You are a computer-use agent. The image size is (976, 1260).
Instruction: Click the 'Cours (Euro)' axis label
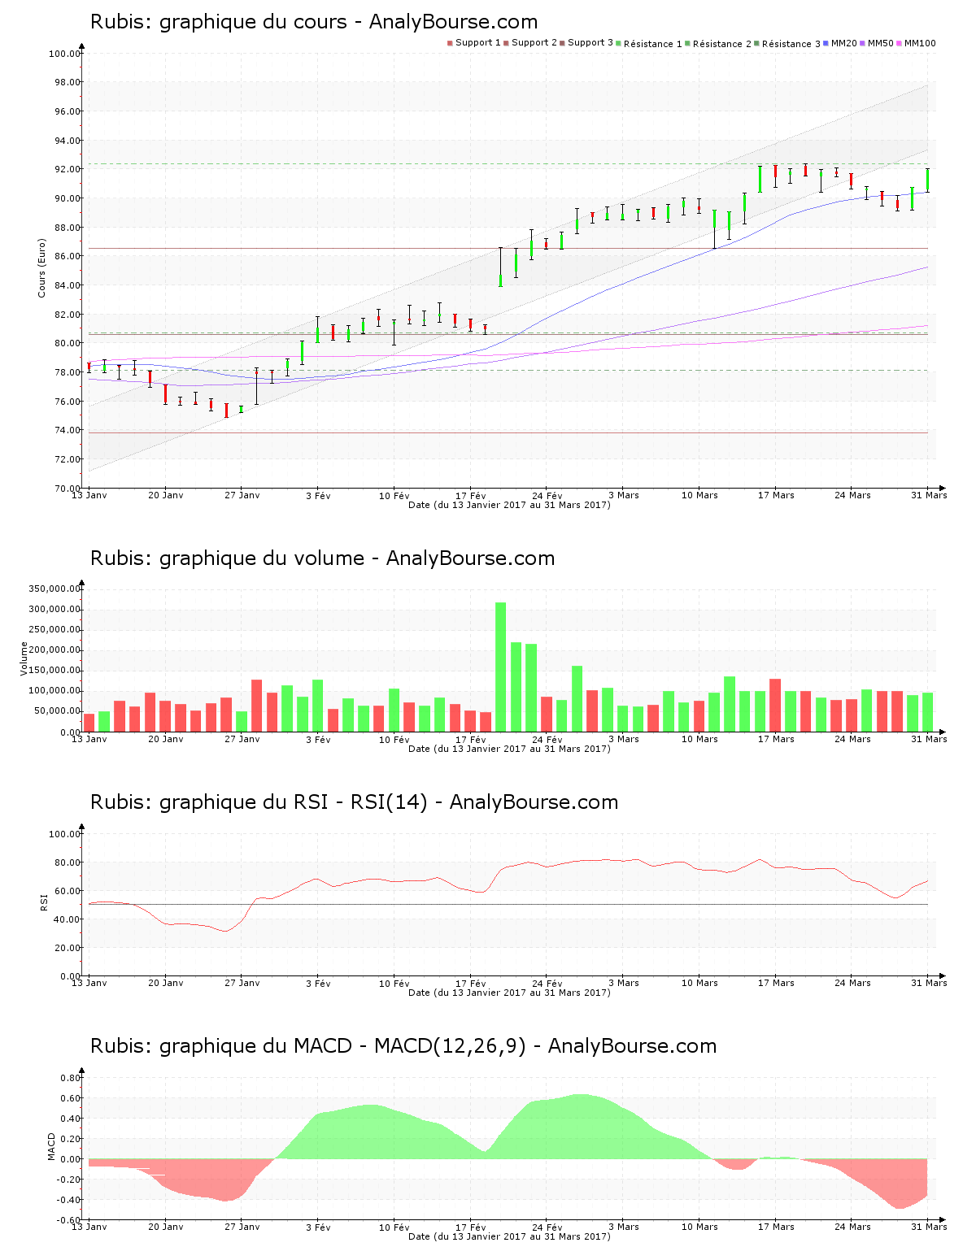click(41, 268)
